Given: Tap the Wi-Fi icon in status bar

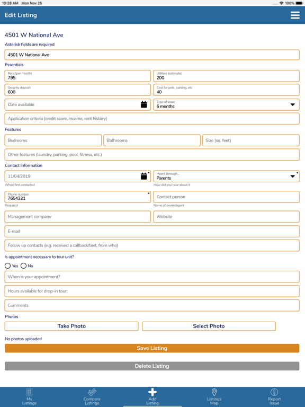Looking at the screenshot, I should point(281,3).
